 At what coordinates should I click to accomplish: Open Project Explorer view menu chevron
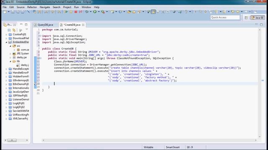pyautogui.click(x=27, y=30)
